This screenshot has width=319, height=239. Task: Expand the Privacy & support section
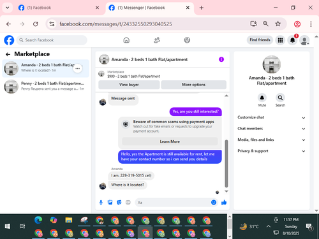(271, 151)
